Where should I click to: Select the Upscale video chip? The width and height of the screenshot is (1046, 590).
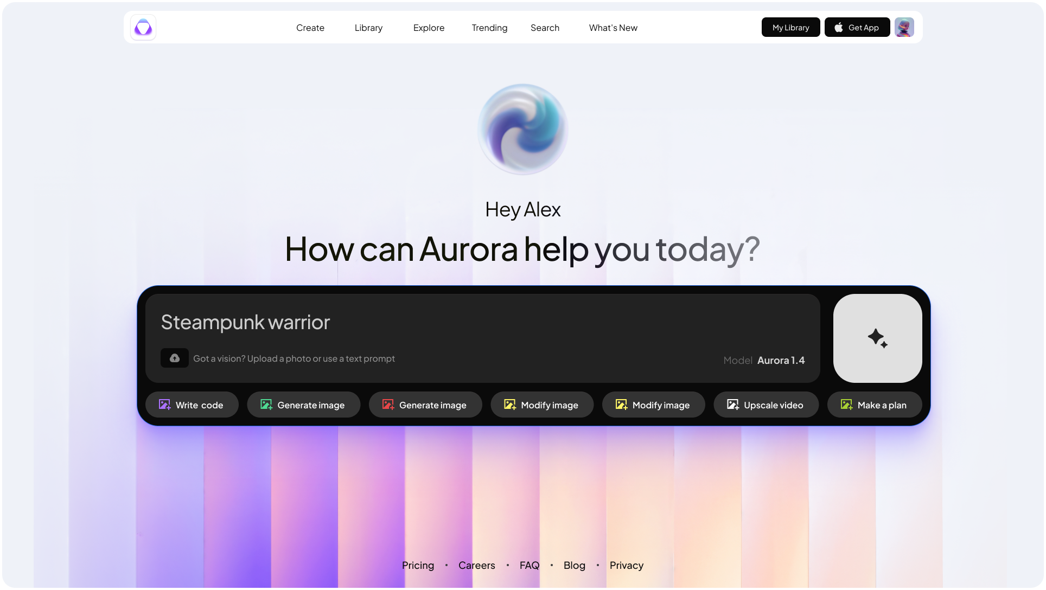click(x=766, y=405)
